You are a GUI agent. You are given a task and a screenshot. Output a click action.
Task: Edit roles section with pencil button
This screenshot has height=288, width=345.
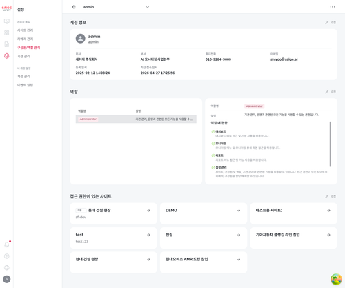[331, 92]
